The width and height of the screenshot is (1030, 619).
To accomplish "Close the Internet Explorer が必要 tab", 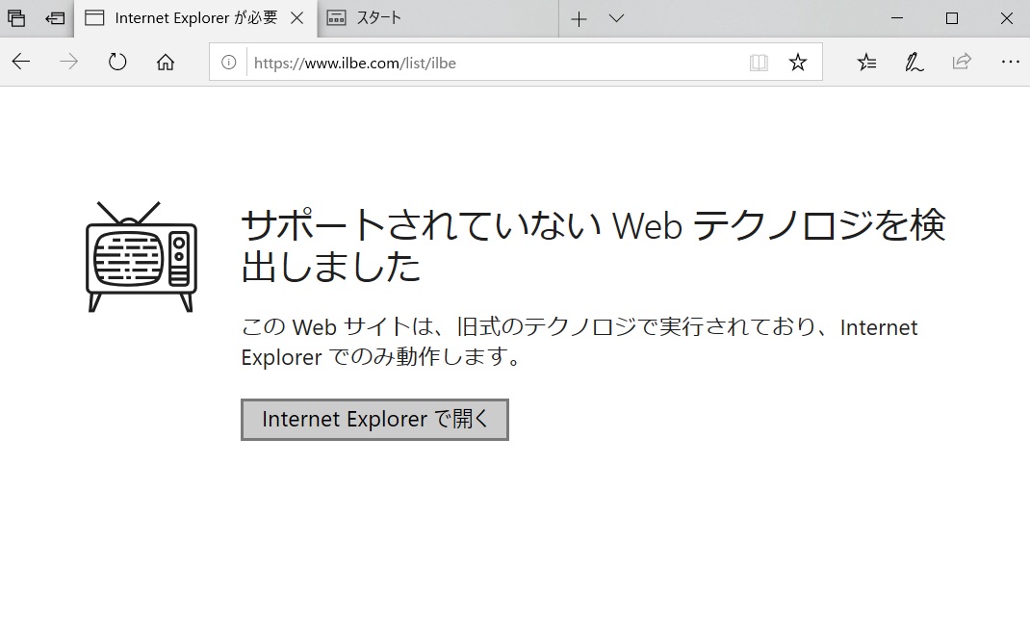I will (297, 18).
